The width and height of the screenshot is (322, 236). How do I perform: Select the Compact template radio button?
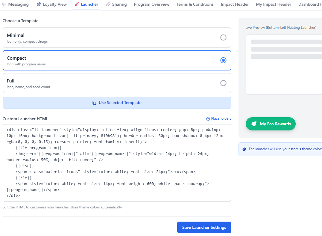223,60
